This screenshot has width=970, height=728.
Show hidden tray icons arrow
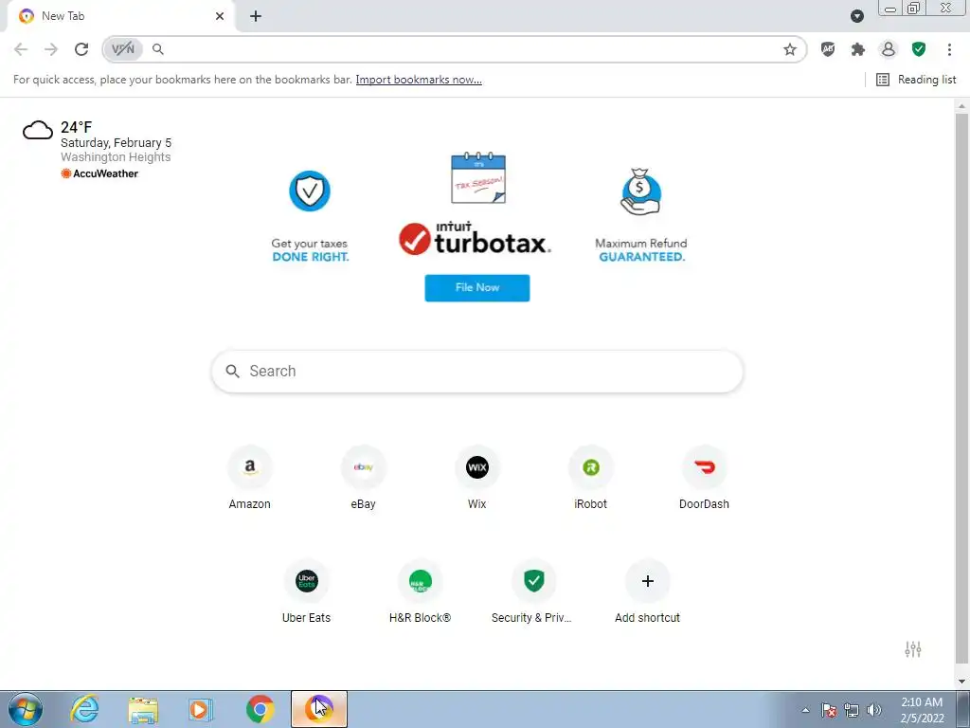tap(805, 710)
